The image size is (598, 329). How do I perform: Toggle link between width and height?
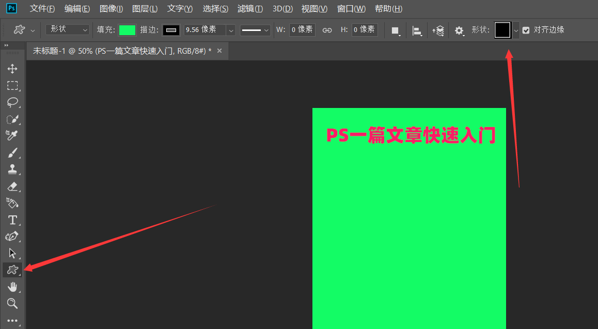[x=327, y=30]
